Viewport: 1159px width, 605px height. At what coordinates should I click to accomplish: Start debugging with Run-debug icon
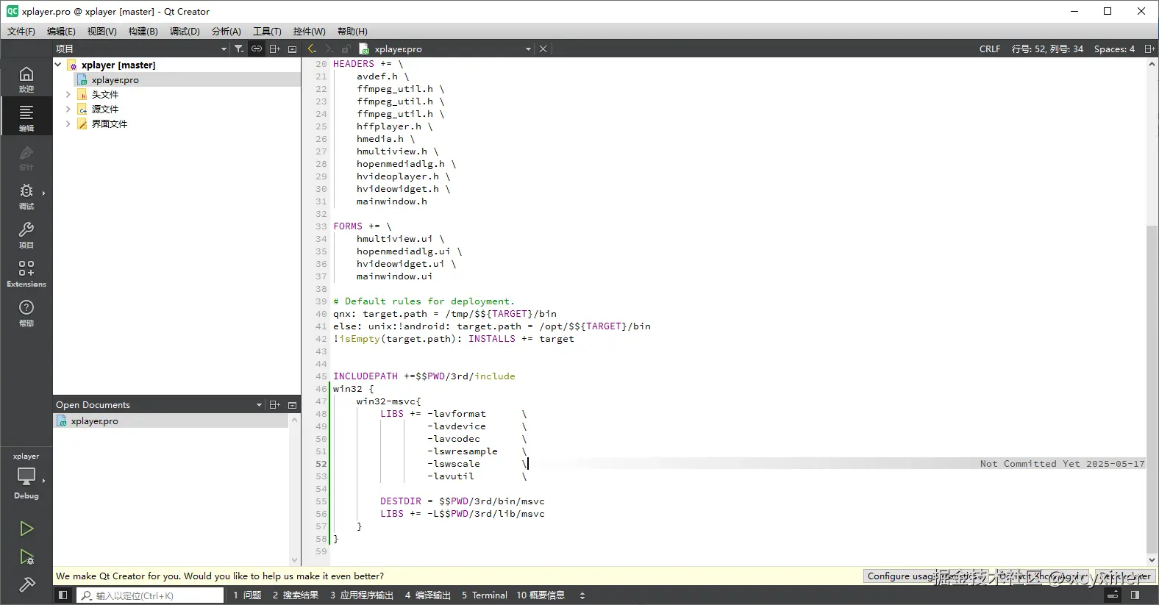[x=26, y=556]
